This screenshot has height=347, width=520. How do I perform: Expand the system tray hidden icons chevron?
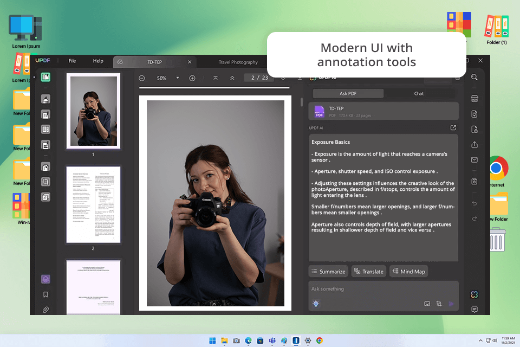480,340
